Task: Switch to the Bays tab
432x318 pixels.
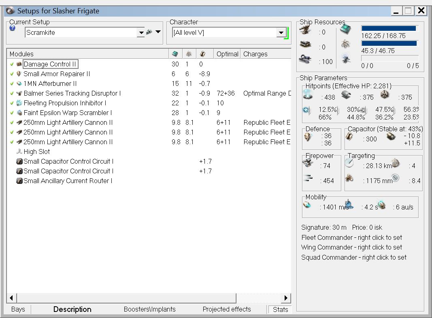Action: (x=18, y=309)
